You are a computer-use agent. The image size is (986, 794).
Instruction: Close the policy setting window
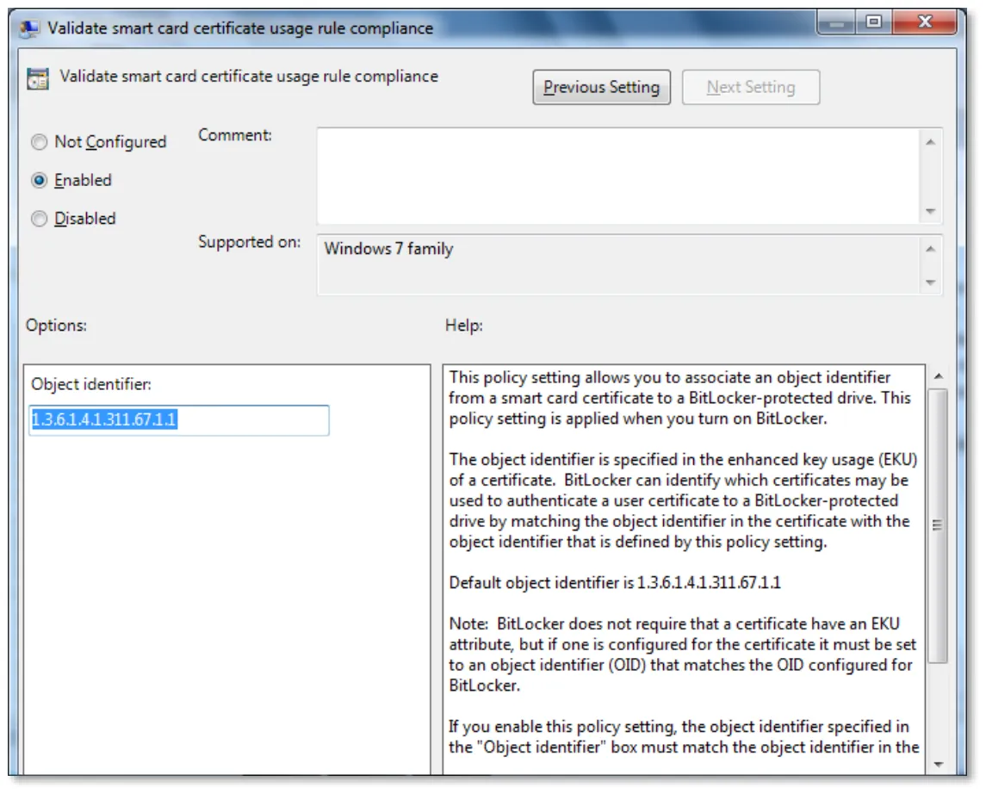coord(924,23)
